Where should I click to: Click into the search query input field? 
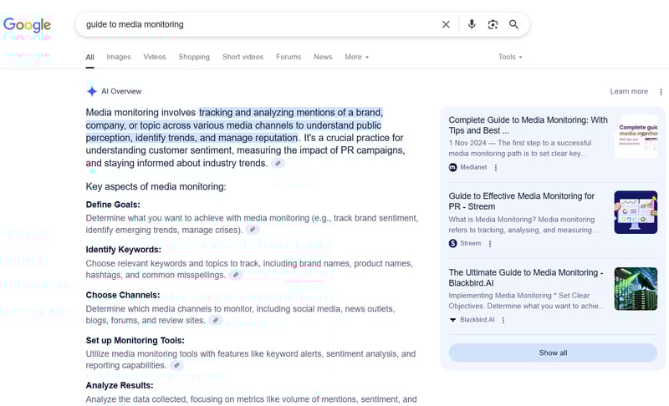251,24
